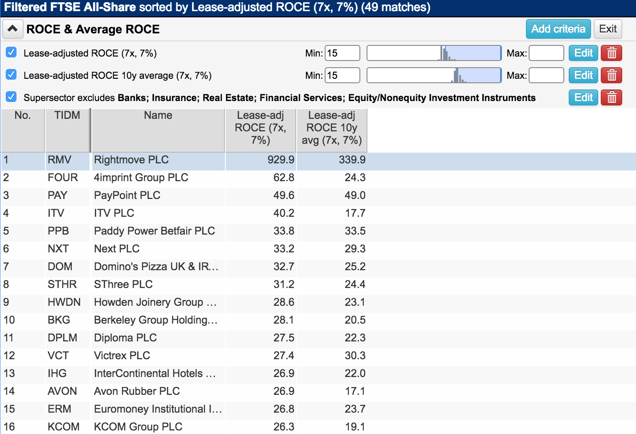Click the BKG ticker cell
636x434 pixels.
point(59,320)
